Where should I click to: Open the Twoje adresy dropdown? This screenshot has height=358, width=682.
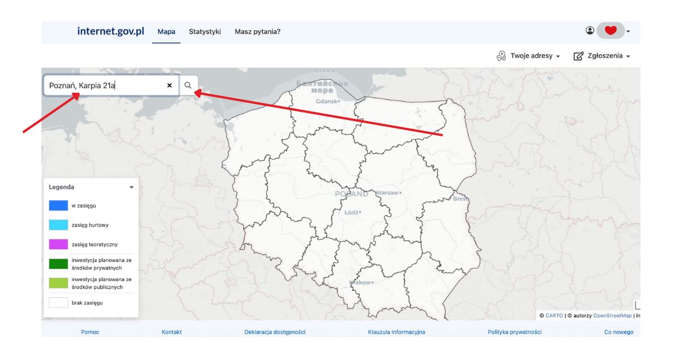535,56
